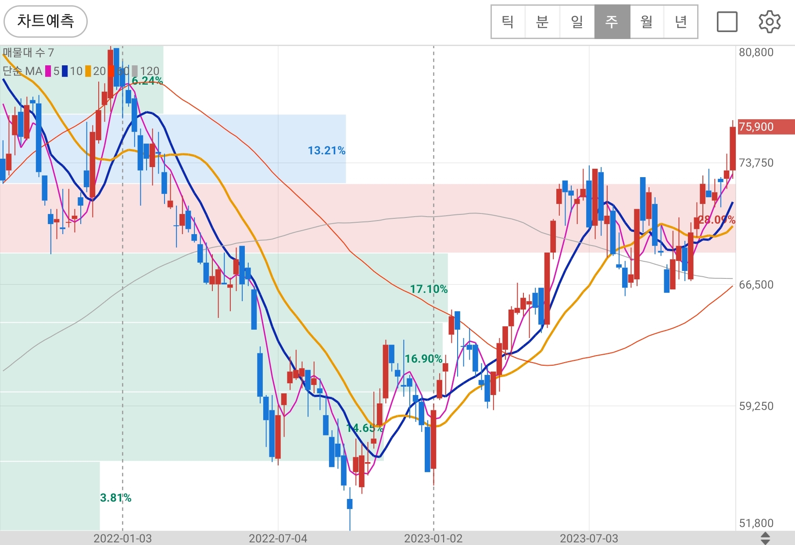The height and width of the screenshot is (545, 795).
Task: Click the gray MA 120 legend swatch
Action: tap(135, 71)
